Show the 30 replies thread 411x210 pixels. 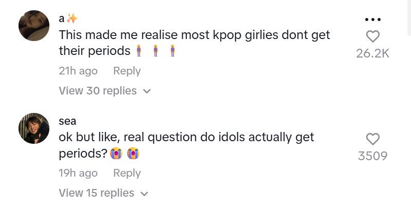point(98,91)
